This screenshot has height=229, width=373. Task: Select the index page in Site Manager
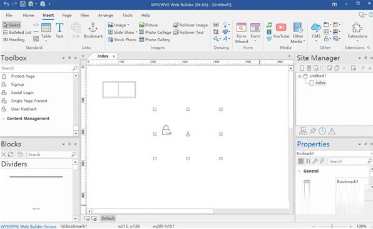pos(320,83)
